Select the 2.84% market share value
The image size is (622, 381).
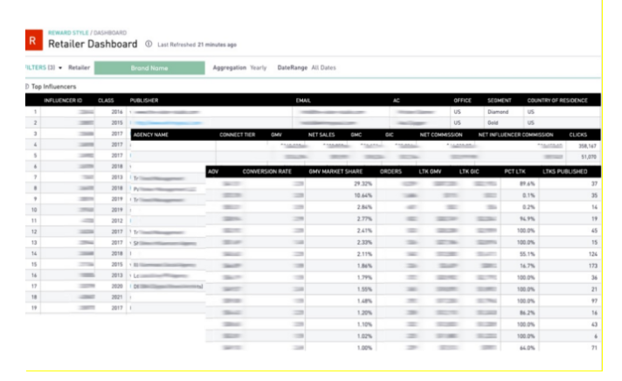(364, 207)
